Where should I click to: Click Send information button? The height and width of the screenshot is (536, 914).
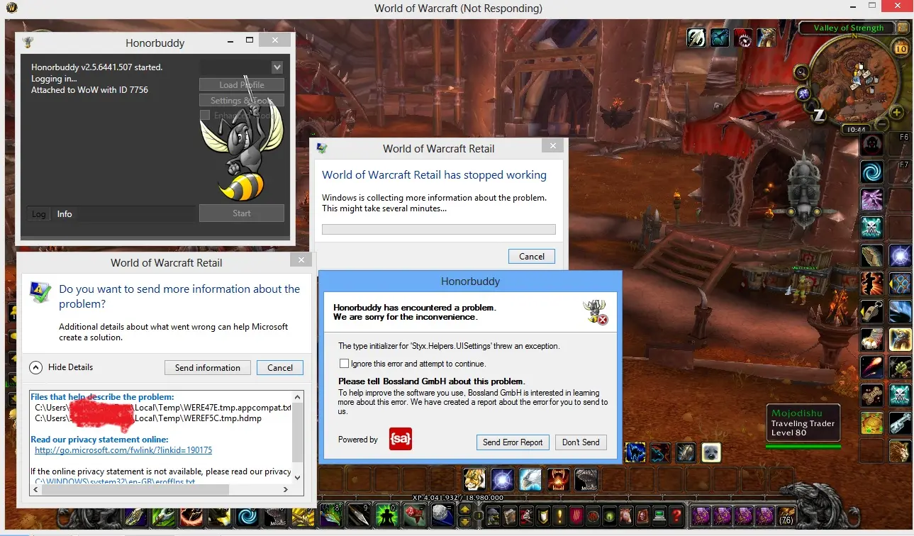pyautogui.click(x=208, y=367)
